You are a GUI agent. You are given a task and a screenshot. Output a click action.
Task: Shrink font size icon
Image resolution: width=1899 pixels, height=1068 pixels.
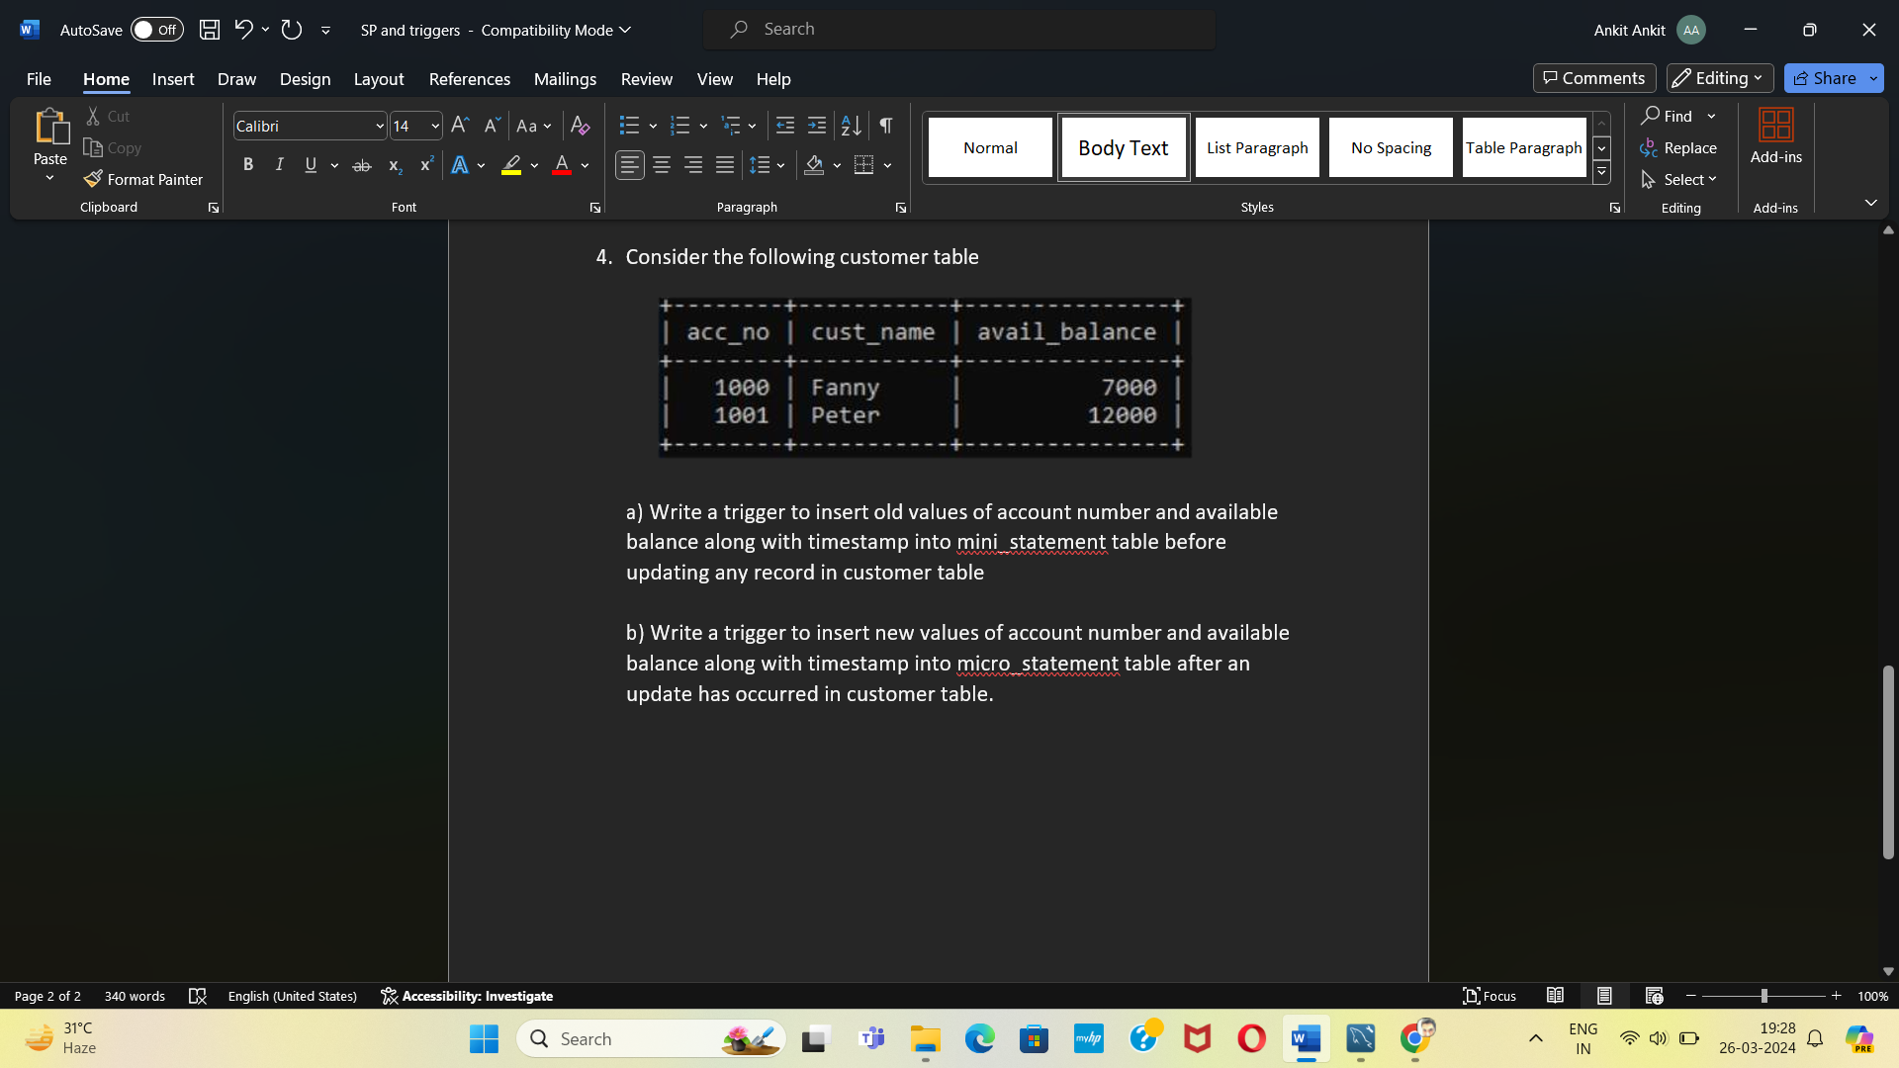[x=492, y=126]
